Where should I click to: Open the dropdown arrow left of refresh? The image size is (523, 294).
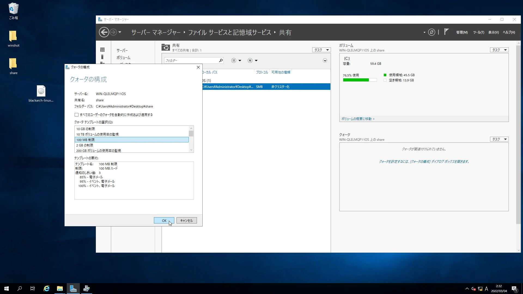point(424,32)
